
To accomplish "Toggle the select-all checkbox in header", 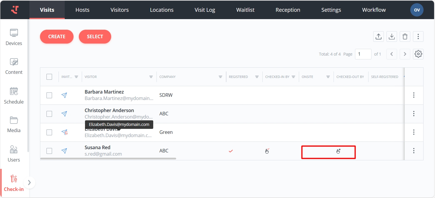I will click(49, 77).
